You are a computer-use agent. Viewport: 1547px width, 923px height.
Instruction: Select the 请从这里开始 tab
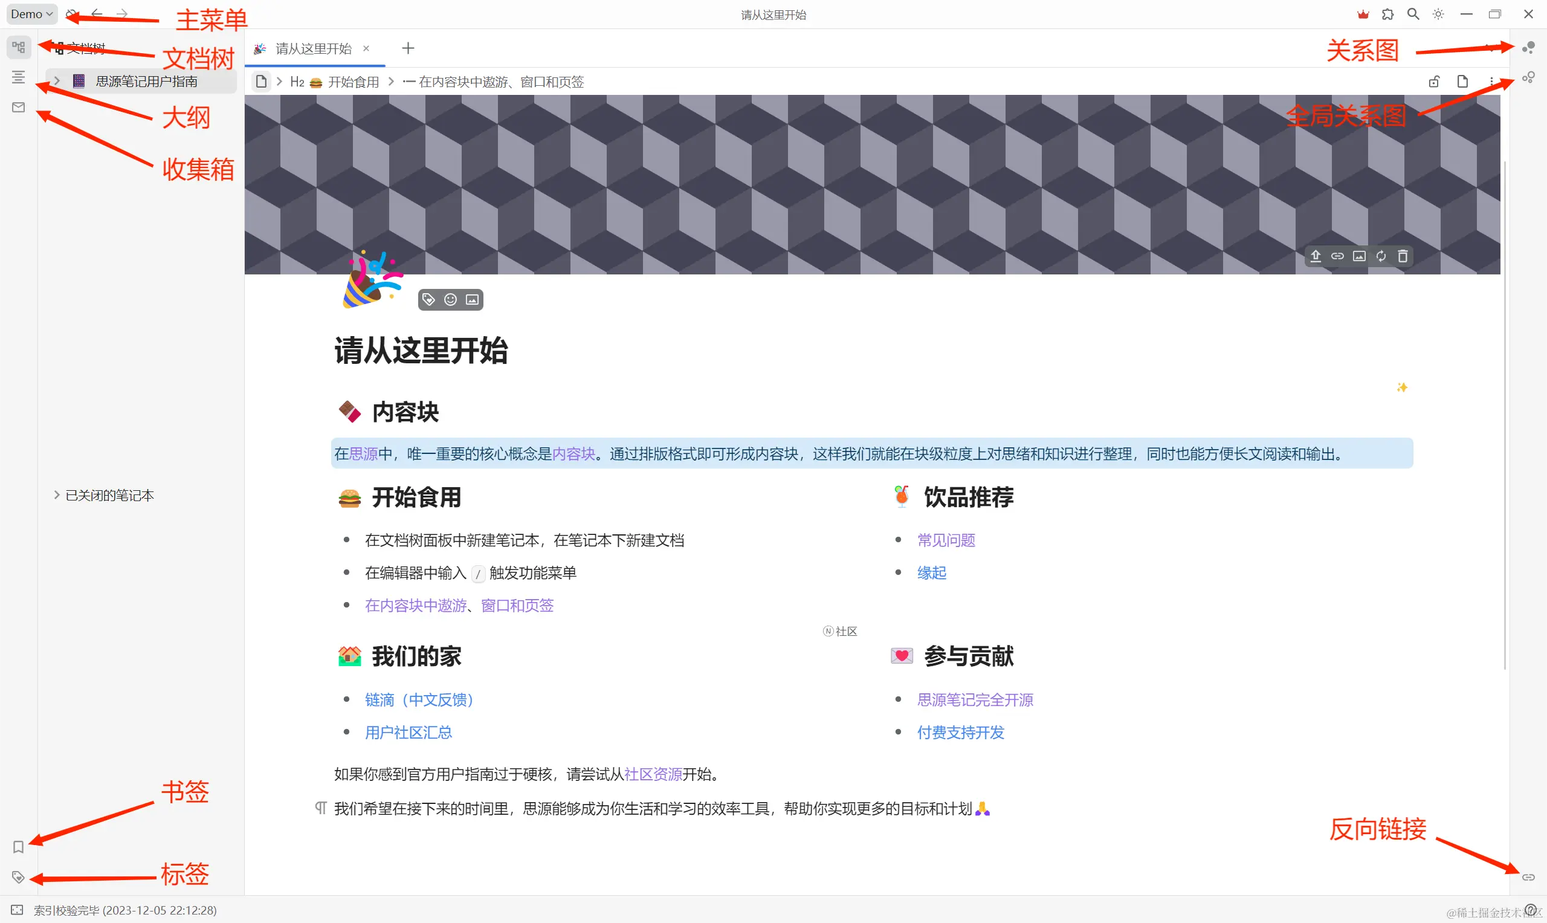click(313, 48)
